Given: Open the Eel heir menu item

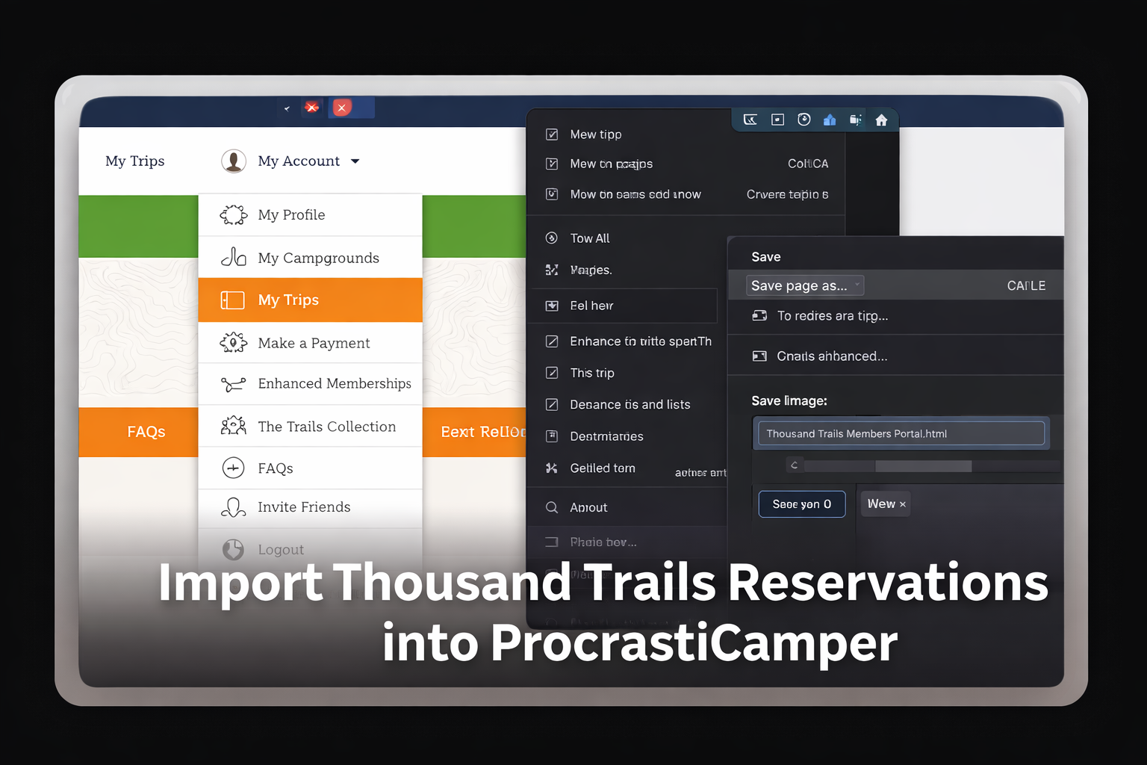Looking at the screenshot, I should point(624,306).
